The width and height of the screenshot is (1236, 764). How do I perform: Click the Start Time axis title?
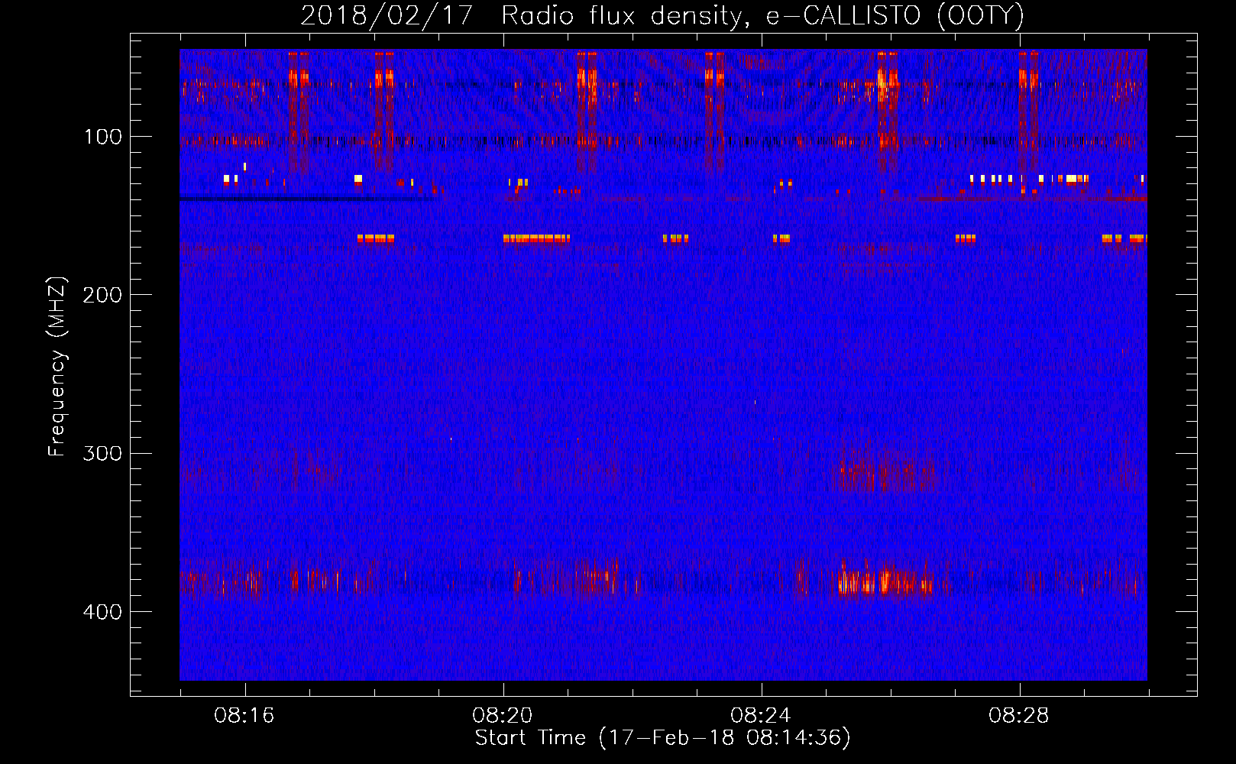click(663, 738)
